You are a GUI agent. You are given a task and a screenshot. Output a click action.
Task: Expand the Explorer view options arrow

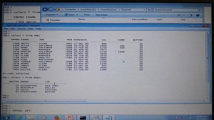[184, 15]
